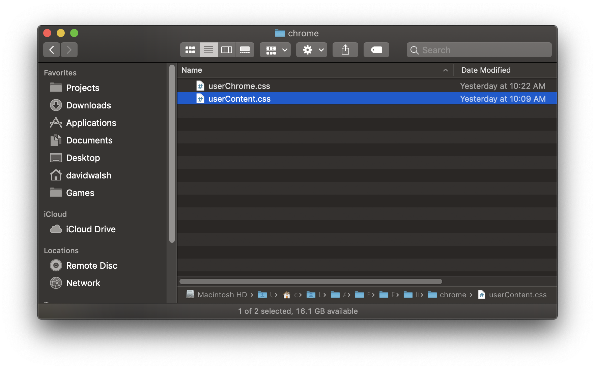Click the Desktop sidebar icon

[x=56, y=158]
